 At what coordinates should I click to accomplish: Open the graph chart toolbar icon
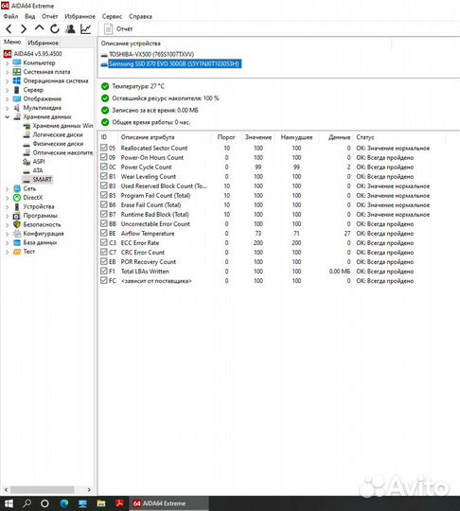tap(86, 29)
